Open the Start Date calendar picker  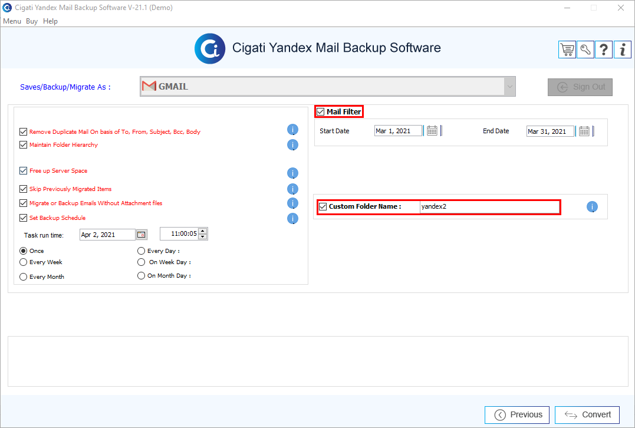pos(432,131)
